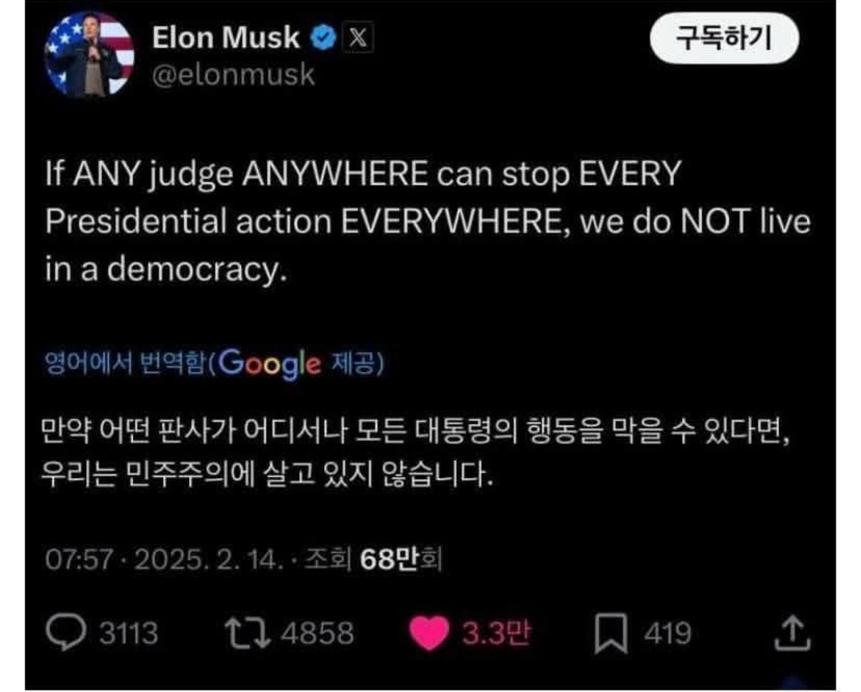This screenshot has width=861, height=692.
Task: Click the 419 bookmark count
Action: pyautogui.click(x=667, y=633)
